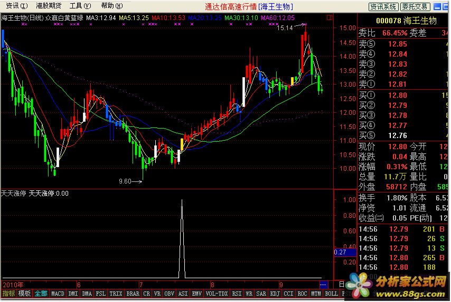
Task: Switch to the OBV indicator tab
Action: 169,294
